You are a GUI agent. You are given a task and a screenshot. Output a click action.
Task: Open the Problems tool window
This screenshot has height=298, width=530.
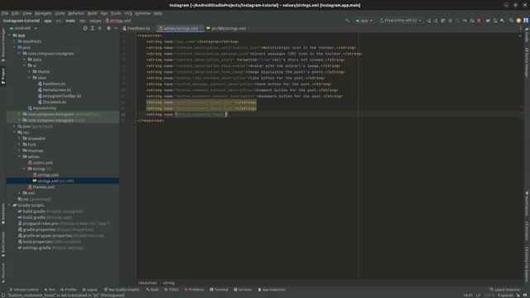click(194, 290)
